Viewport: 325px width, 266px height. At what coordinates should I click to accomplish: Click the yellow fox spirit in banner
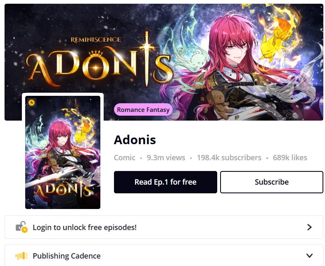[x=276, y=39]
